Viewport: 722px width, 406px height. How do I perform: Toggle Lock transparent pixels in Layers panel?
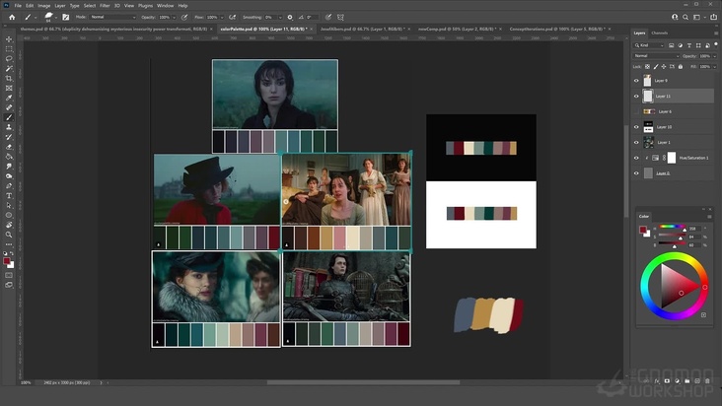pyautogui.click(x=647, y=67)
